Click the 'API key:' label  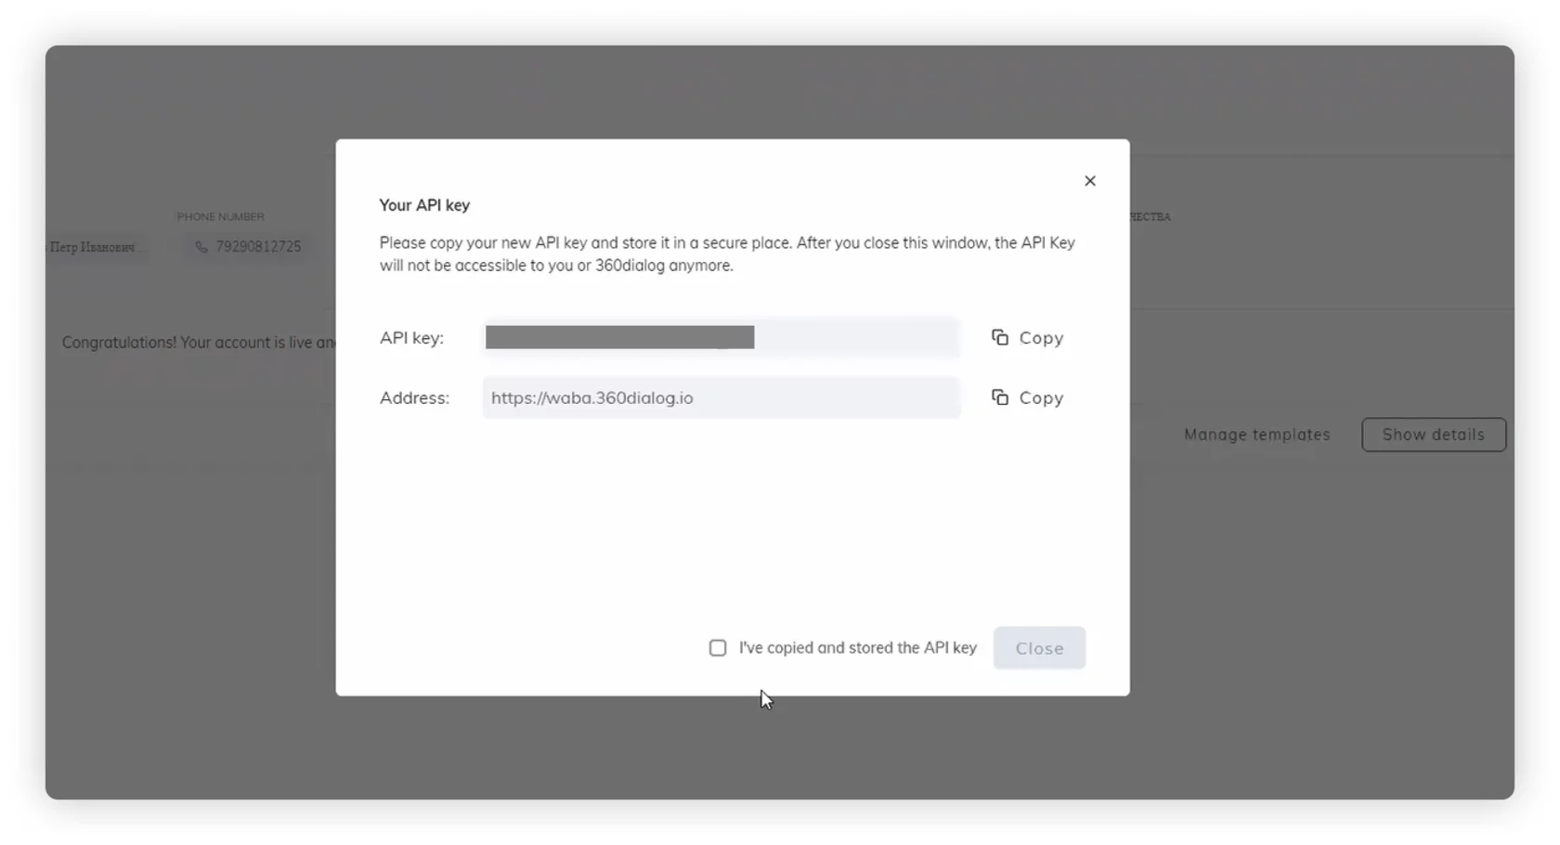(x=411, y=338)
